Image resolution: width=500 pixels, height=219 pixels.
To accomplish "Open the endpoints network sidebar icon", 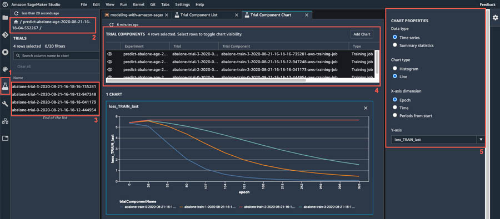I will (x=5, y=121).
